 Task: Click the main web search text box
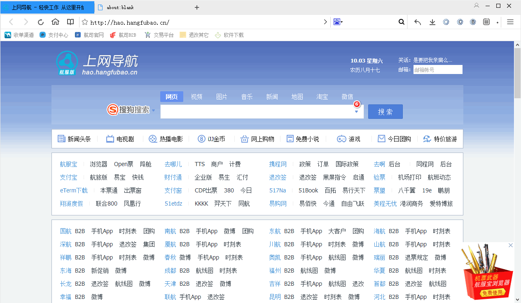pos(256,111)
